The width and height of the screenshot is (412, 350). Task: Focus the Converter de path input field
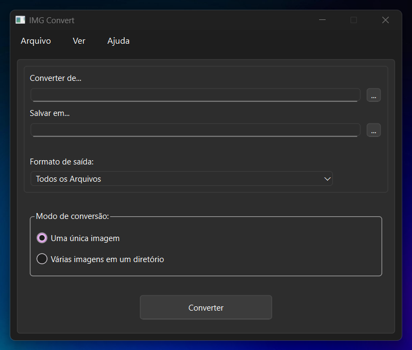[x=195, y=95]
